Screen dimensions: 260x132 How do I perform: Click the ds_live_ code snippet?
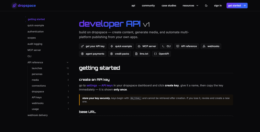[135, 98]
